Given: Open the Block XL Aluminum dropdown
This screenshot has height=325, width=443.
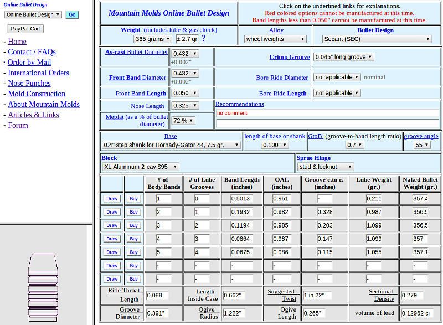Looking at the screenshot, I should (141, 167).
